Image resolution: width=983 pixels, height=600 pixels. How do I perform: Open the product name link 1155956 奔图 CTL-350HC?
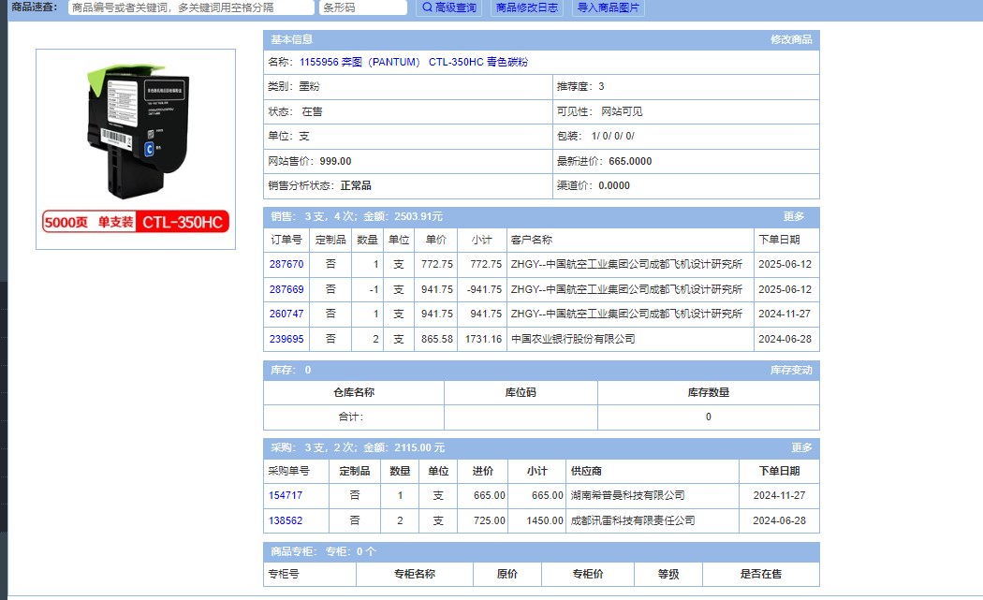click(414, 62)
